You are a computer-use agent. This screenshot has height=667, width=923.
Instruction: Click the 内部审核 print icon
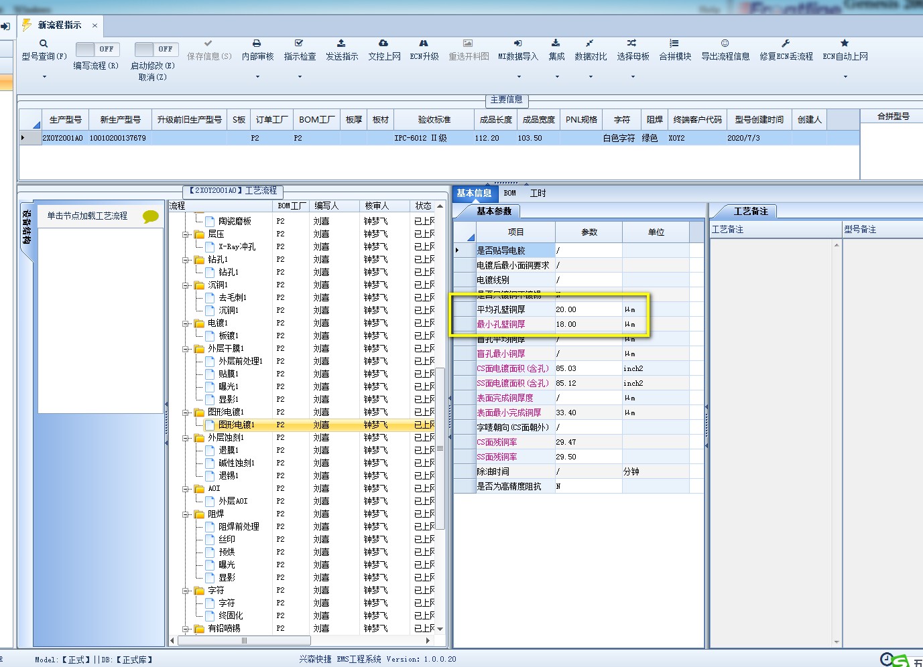click(x=257, y=43)
